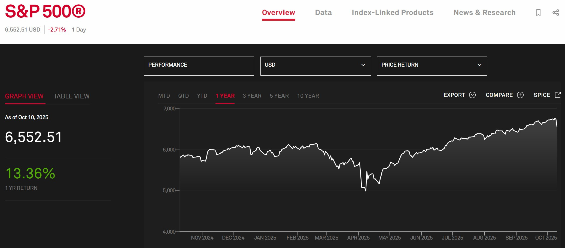The width and height of the screenshot is (565, 248).
Task: Go to News & Research tab
Action: pos(484,13)
